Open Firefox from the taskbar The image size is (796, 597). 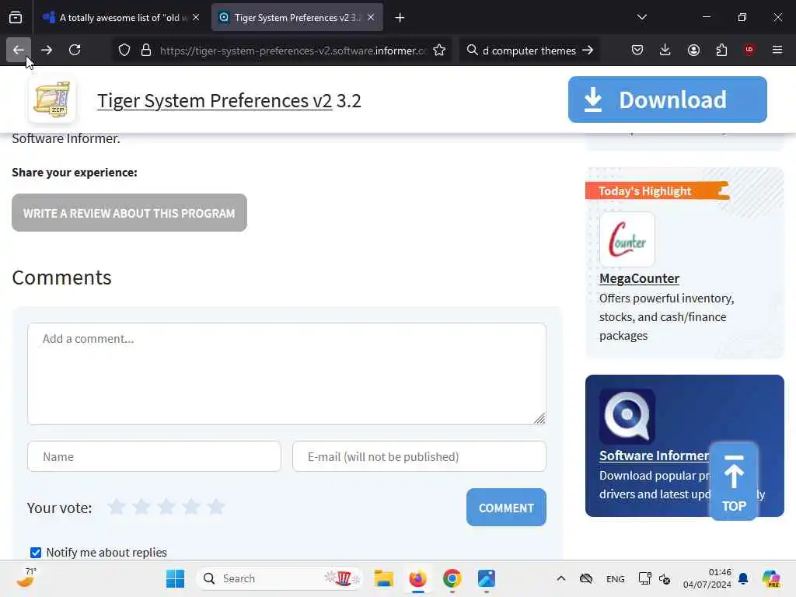click(417, 578)
